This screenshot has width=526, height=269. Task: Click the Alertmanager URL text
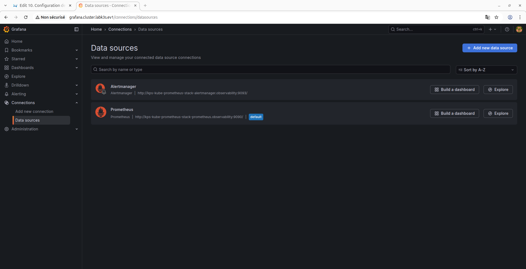click(x=192, y=93)
